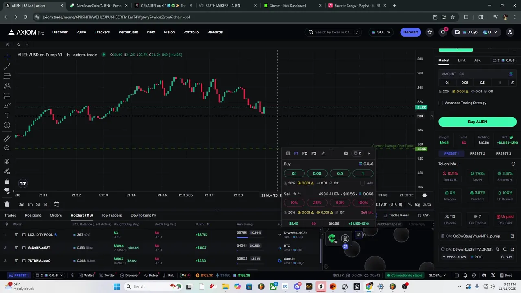The height and width of the screenshot is (293, 521).
Task: Search the dev address with magnifier icon
Action: coord(505,249)
